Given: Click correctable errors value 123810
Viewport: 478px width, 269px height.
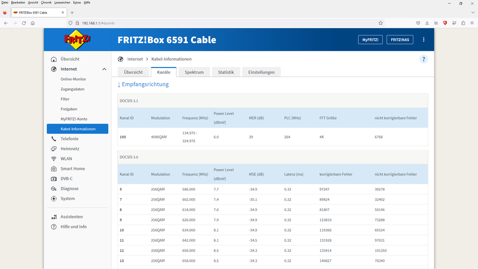Looking at the screenshot, I should click(325, 220).
